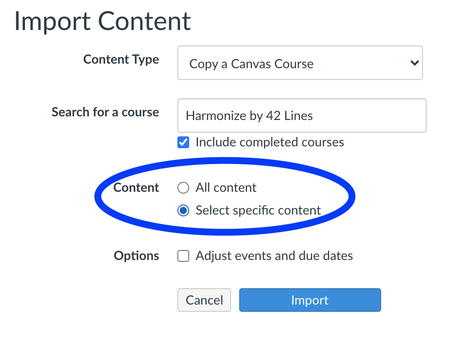The height and width of the screenshot is (340, 463).
Task: Click the "Options" section label
Action: pyautogui.click(x=136, y=256)
